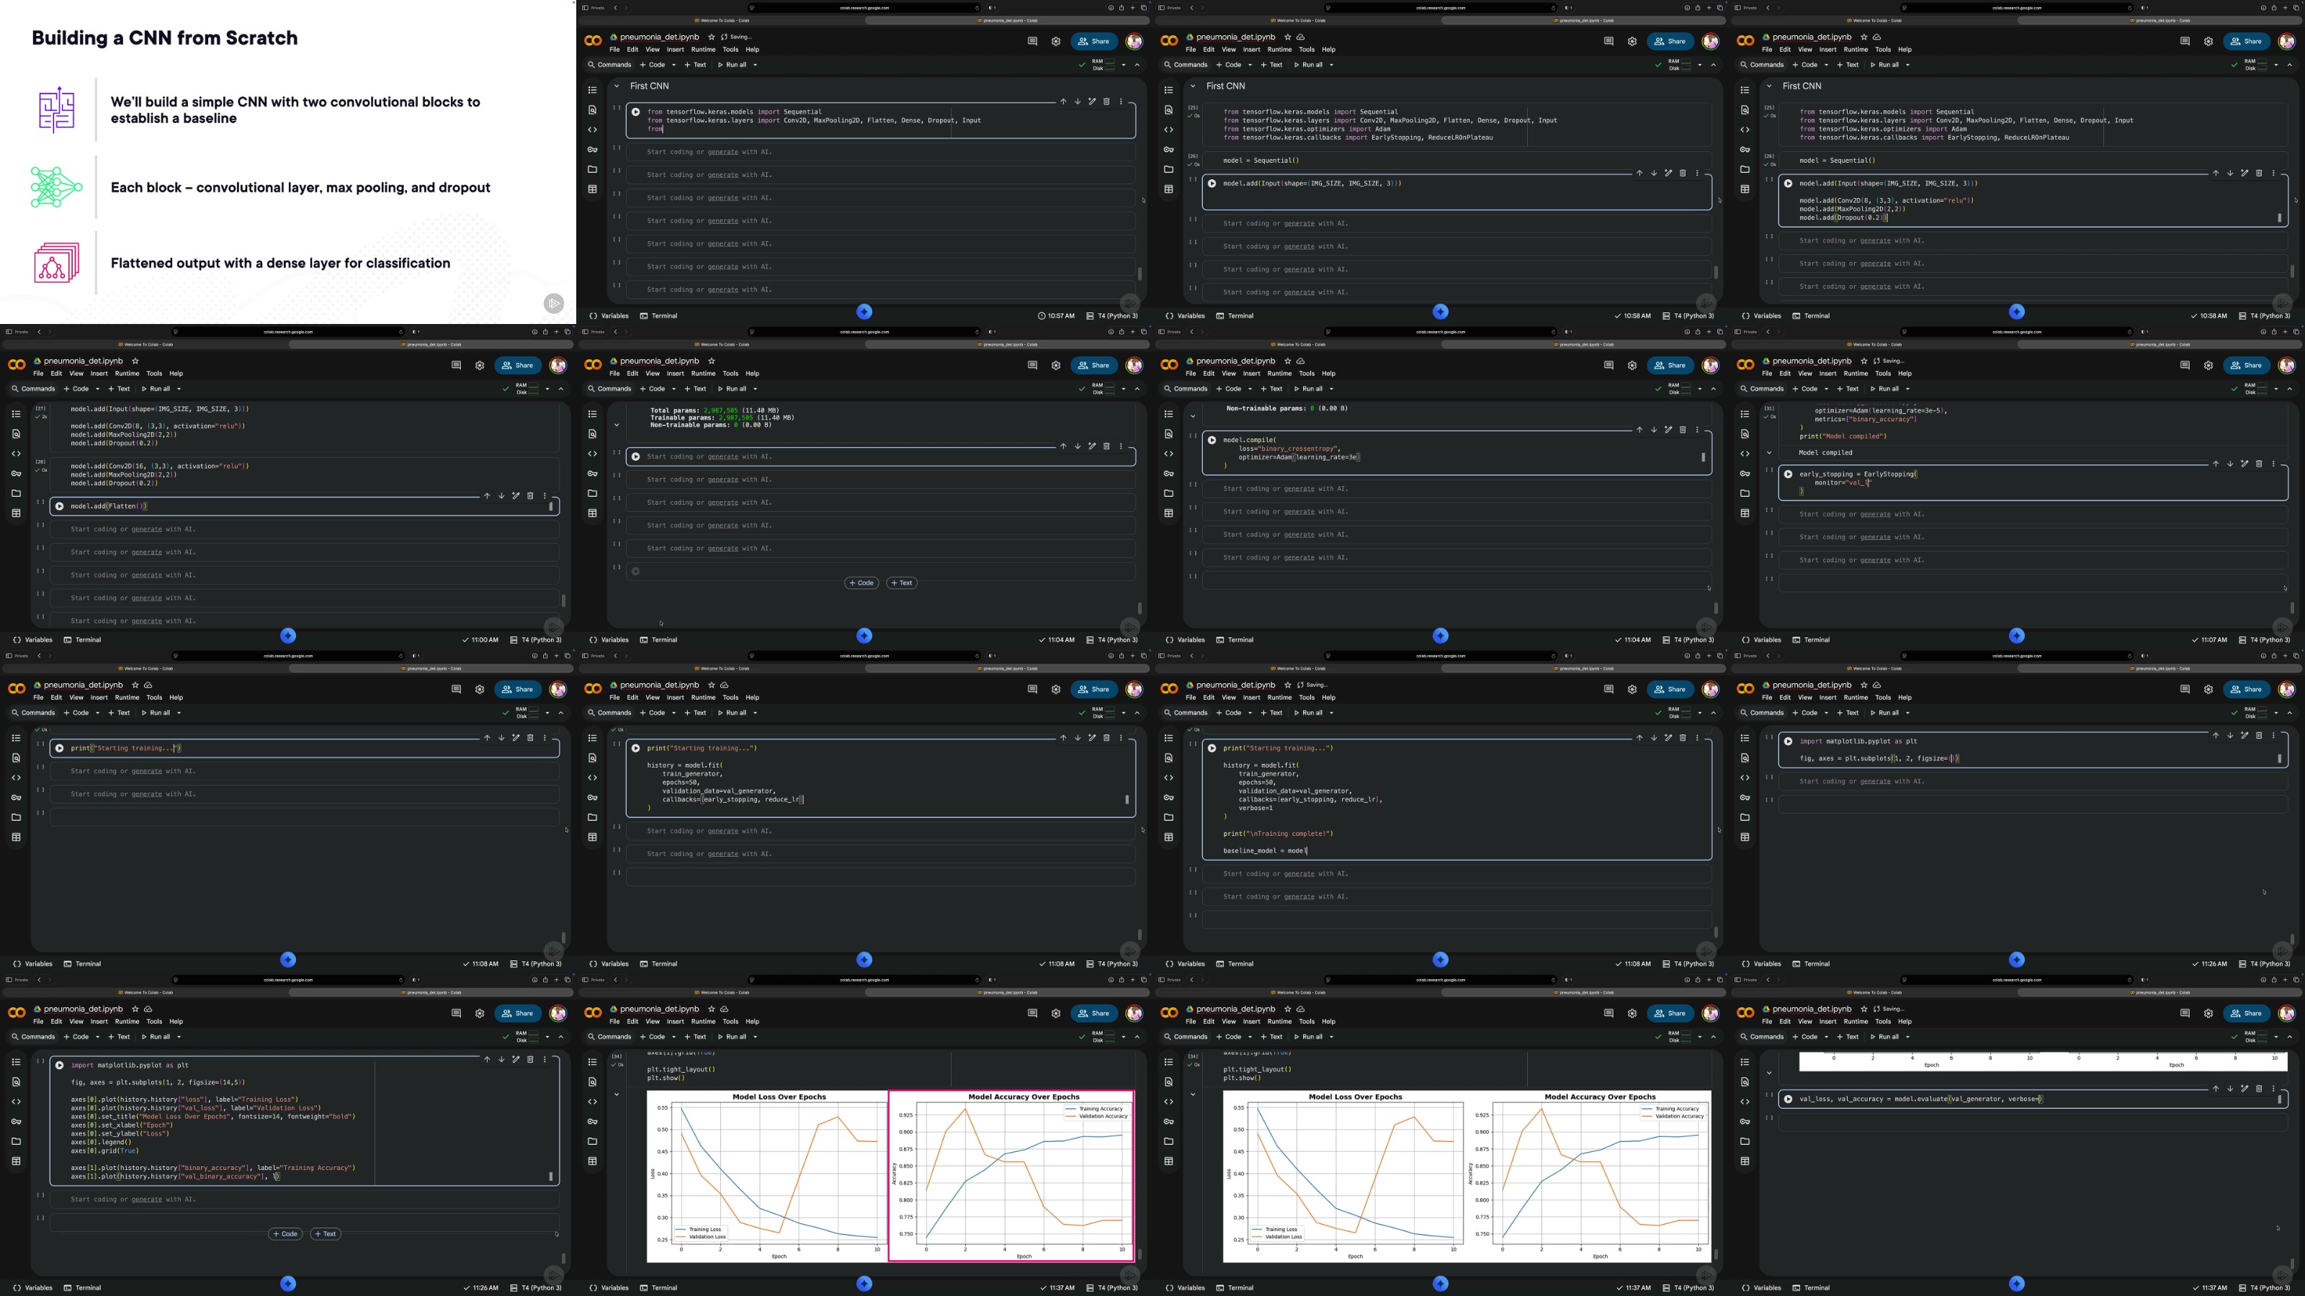Collapse First CNN section in 10:57 AM panel
2305x1296 pixels.
pyautogui.click(x=617, y=86)
